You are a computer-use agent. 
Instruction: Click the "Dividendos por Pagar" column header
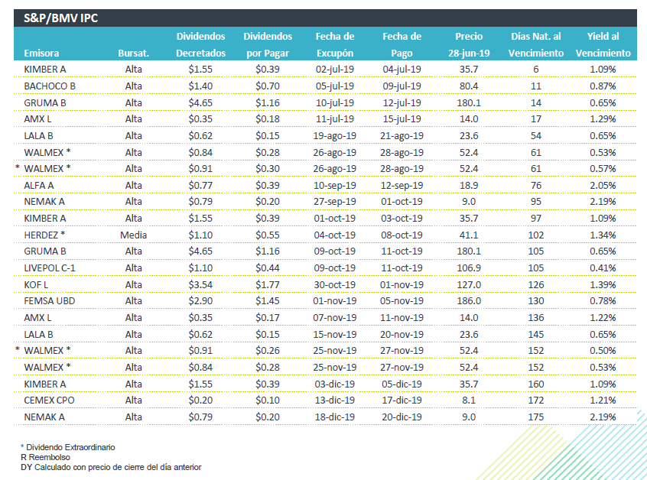(x=268, y=44)
